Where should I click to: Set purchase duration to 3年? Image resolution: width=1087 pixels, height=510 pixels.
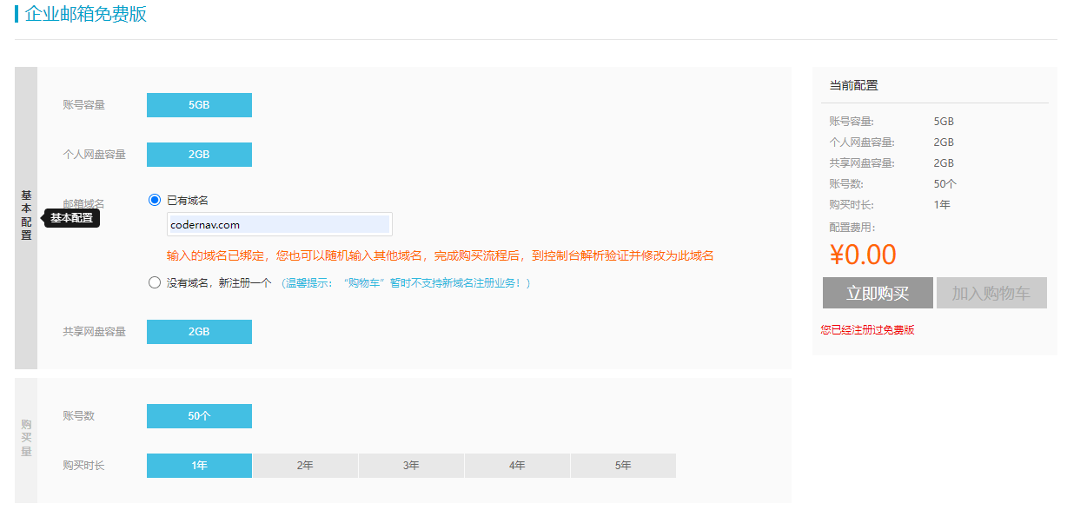411,466
